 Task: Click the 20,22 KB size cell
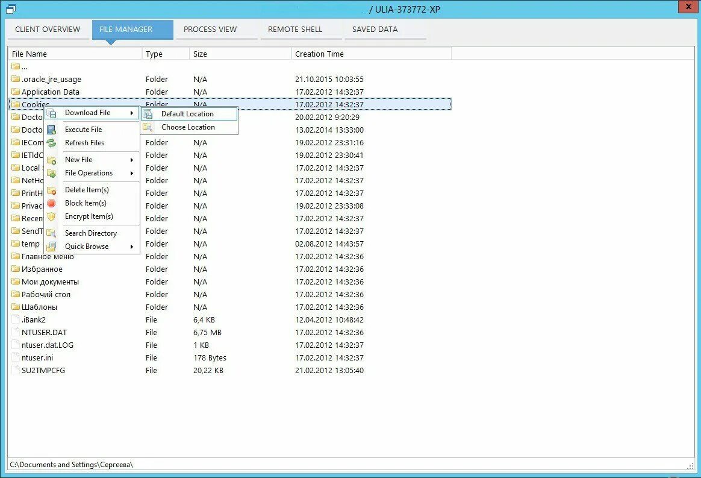coord(208,371)
